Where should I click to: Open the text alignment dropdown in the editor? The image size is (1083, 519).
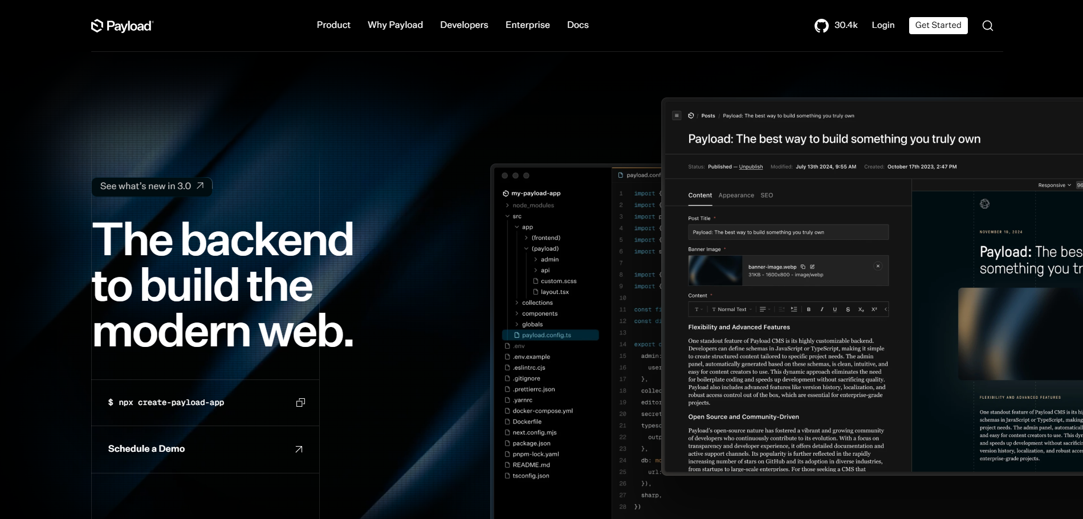(x=765, y=309)
